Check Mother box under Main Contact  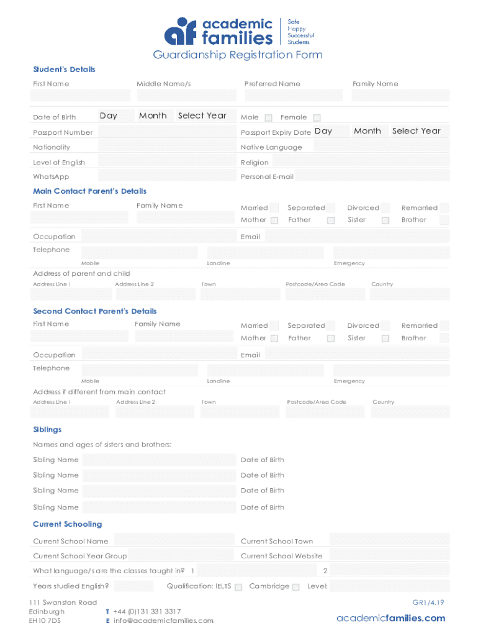[274, 220]
